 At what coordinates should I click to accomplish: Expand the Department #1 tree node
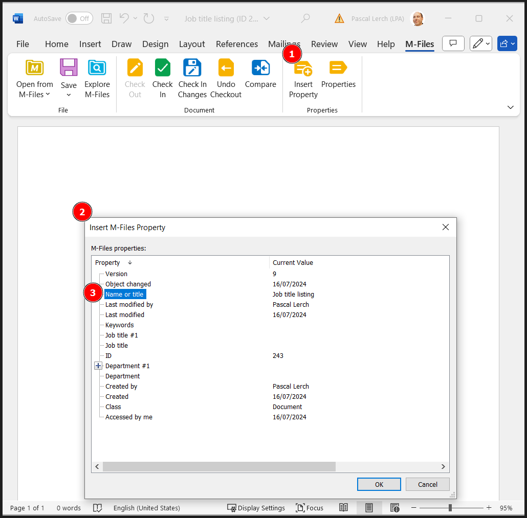click(98, 366)
